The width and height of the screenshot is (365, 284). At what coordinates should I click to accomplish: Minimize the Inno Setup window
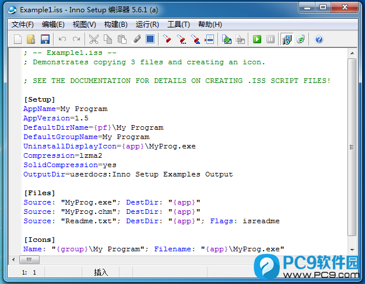(307, 8)
